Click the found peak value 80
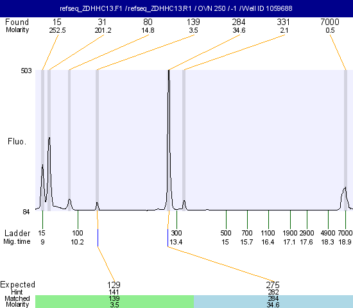 point(148,22)
